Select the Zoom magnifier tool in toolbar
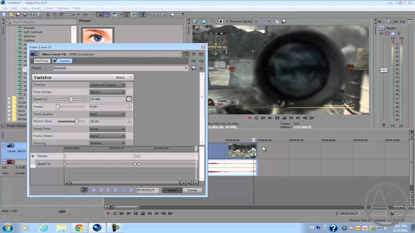This screenshot has height=233, width=415. (x=163, y=15)
